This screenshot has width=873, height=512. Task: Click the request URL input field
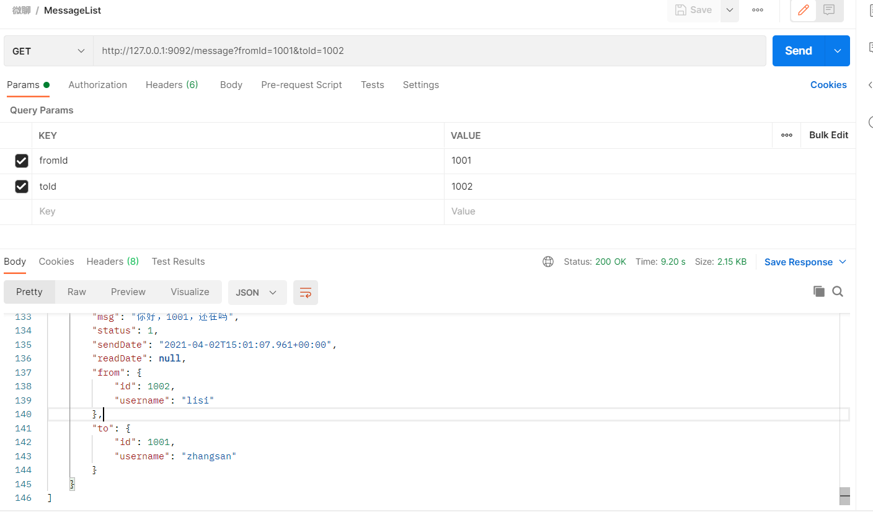[430, 51]
